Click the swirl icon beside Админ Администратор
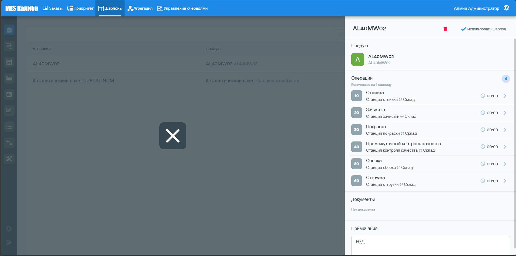The width and height of the screenshot is (516, 256). coord(506,8)
